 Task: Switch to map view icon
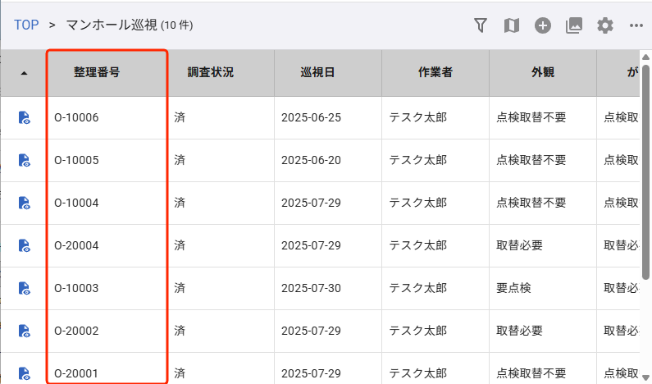tap(511, 25)
